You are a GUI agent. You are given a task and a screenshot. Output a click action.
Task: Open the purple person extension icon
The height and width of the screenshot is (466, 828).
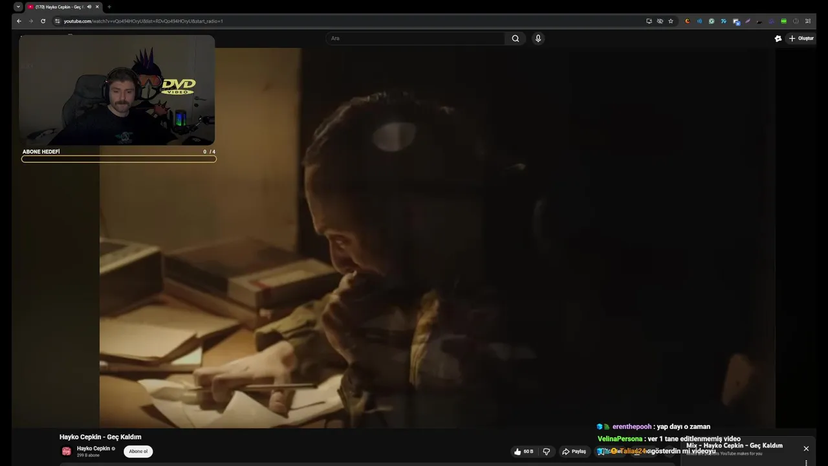pyautogui.click(x=772, y=21)
